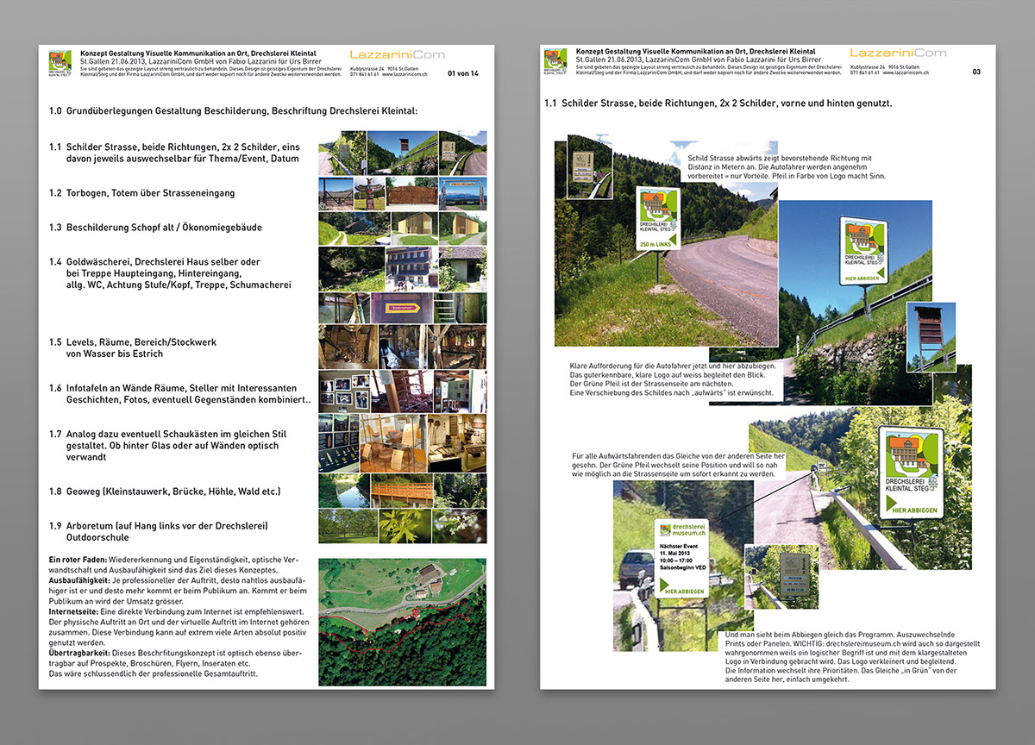Click item "1.3 Beschilderung Schopf alt / Ökonomiegebäude"
The width and height of the screenshot is (1035, 745).
[x=155, y=228]
